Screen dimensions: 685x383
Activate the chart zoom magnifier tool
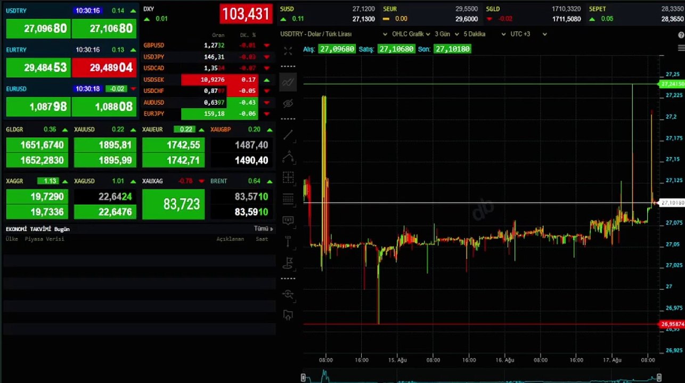[288, 294]
